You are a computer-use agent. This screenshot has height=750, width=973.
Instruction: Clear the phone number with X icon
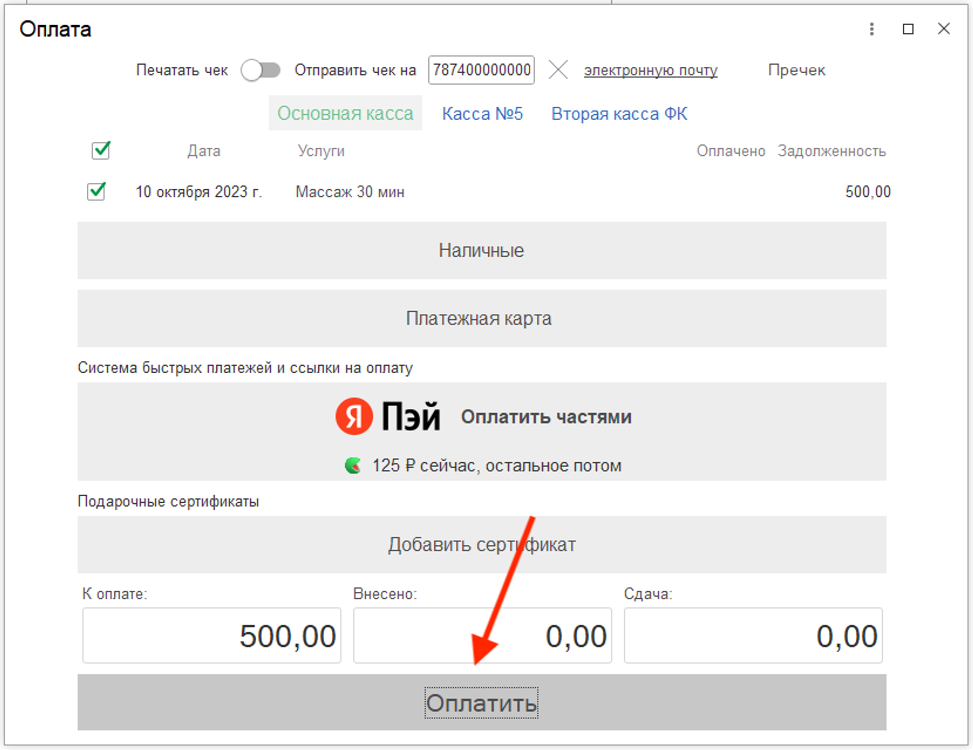[558, 70]
